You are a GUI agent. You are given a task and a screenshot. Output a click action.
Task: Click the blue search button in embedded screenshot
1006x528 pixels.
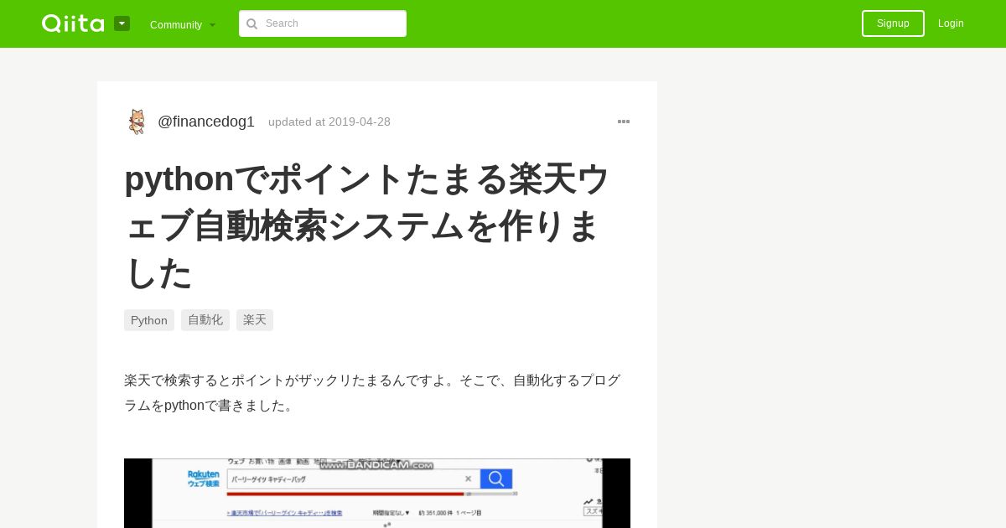coord(496,479)
